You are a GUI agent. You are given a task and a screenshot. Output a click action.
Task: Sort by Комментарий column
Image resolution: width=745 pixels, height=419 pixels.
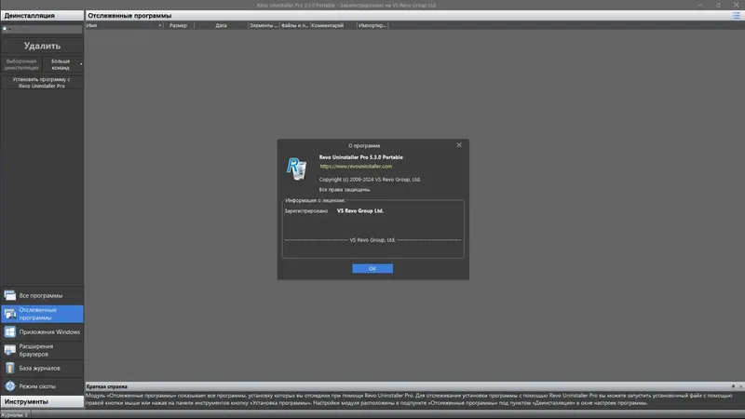point(333,26)
